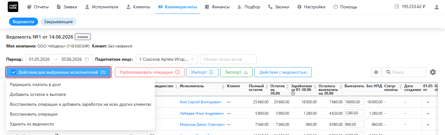The height and width of the screenshot is (135, 445).
Task: Open Морозов Денис Олегович profile link
Action: coord(202,125)
